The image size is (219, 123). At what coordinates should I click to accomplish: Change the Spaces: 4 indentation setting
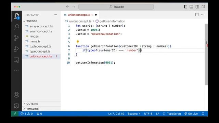(134, 114)
